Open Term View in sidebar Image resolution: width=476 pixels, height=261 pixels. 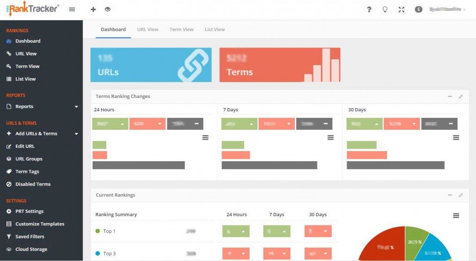27,66
